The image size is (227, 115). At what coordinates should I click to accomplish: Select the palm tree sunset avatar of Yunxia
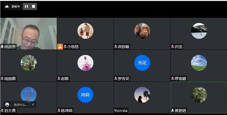pyautogui.click(x=142, y=95)
